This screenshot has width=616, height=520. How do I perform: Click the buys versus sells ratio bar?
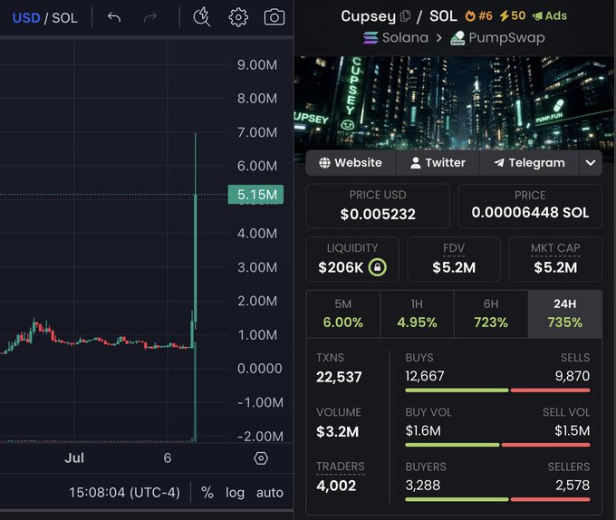point(497,390)
